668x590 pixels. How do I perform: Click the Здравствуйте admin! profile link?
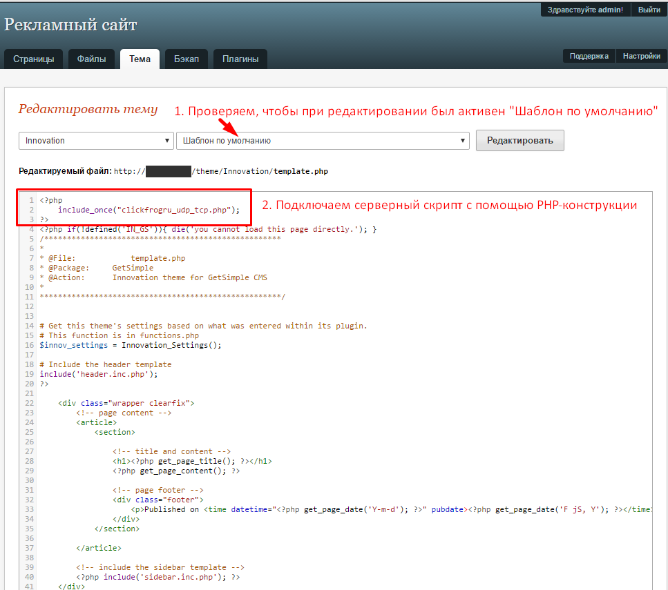[x=584, y=10]
